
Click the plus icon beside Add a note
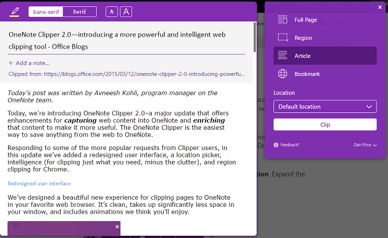[10, 63]
